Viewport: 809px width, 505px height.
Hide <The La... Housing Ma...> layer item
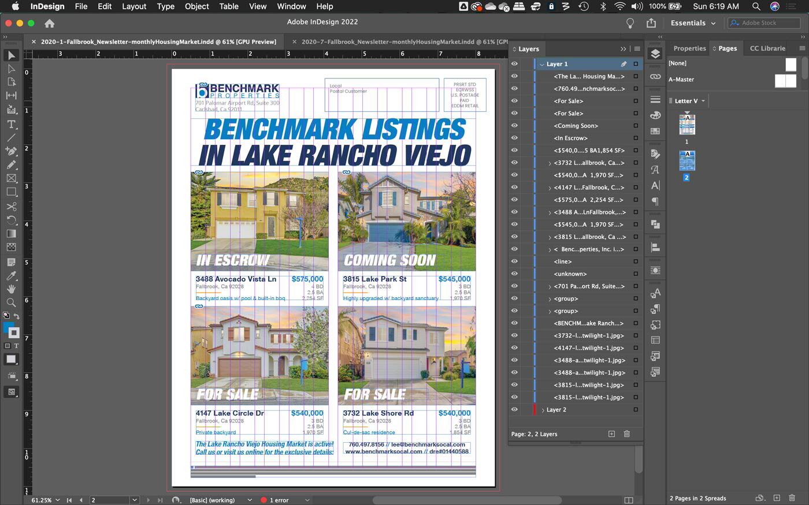point(514,76)
